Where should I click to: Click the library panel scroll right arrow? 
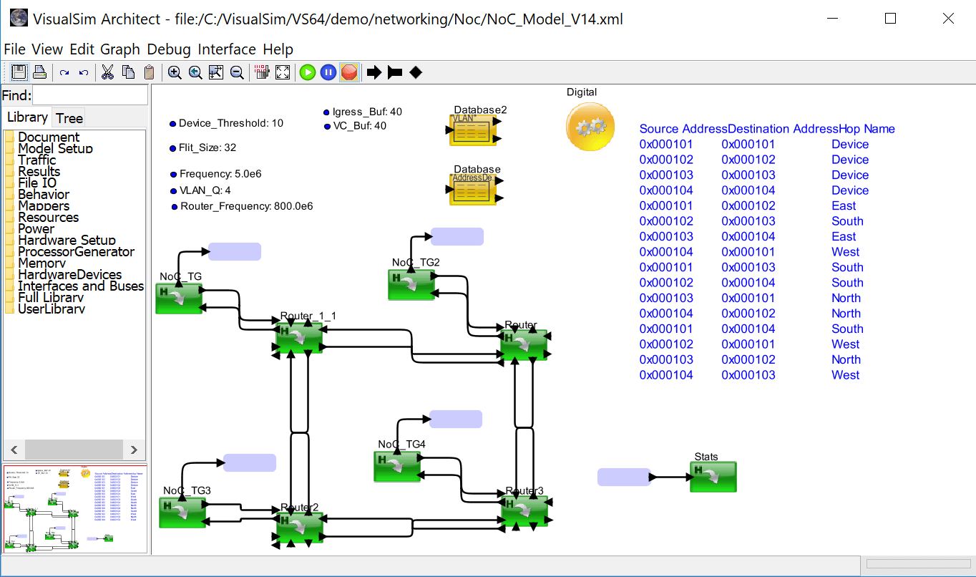point(134,450)
